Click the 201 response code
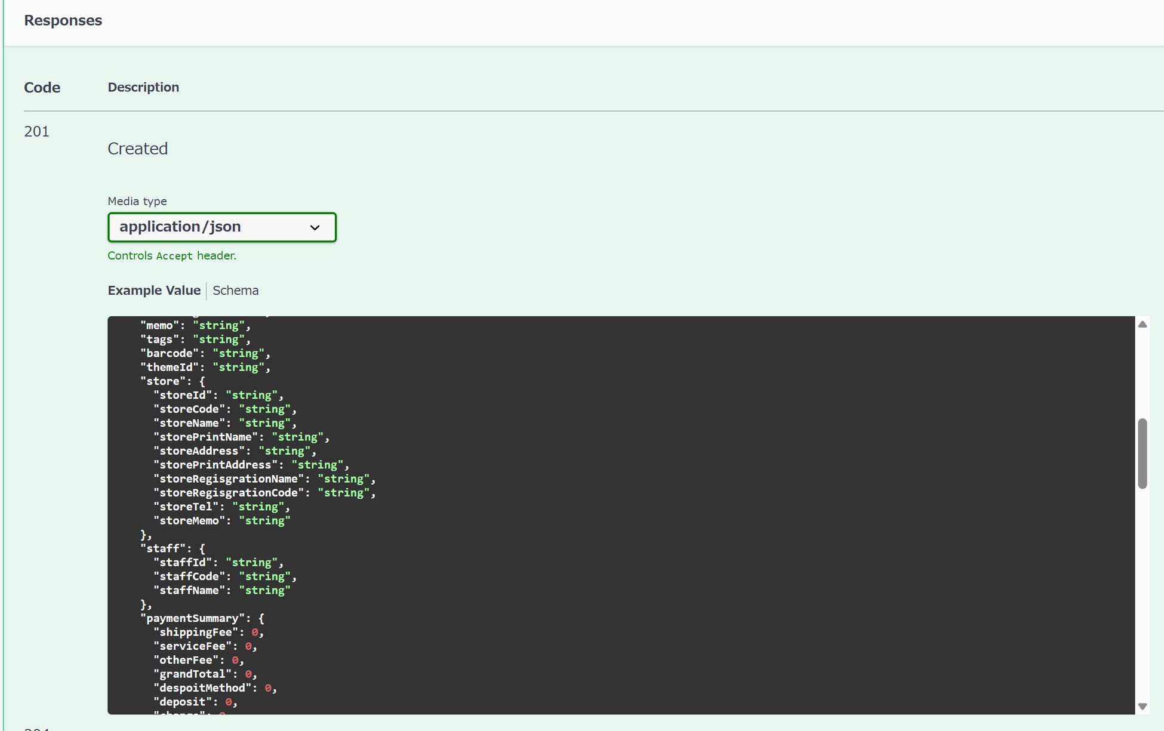This screenshot has height=731, width=1164. click(36, 131)
